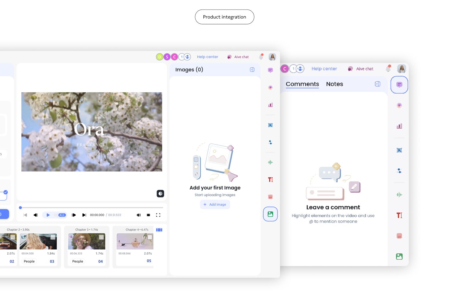Click the video timeline progress bar
Viewport: 449px width, 306px height.
[x=92, y=207]
